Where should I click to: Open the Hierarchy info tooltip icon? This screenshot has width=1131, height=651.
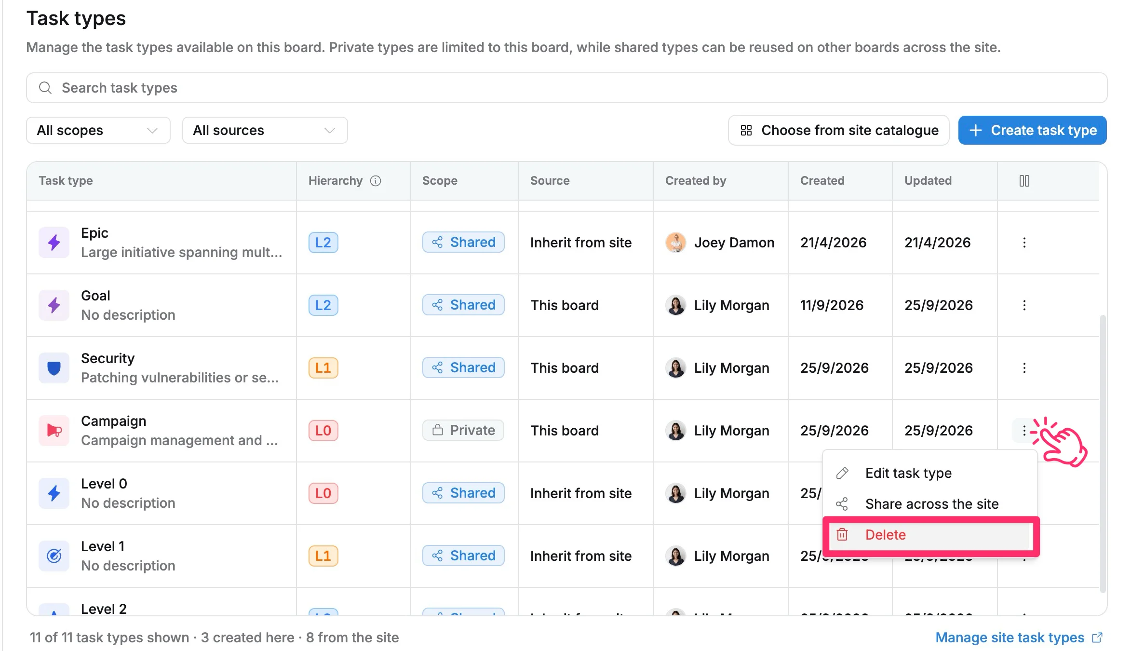point(376,181)
